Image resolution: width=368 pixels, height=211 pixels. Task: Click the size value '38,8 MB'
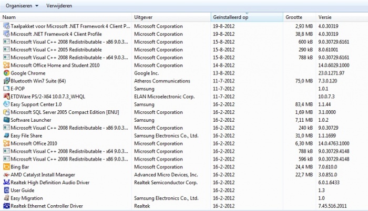304,34
